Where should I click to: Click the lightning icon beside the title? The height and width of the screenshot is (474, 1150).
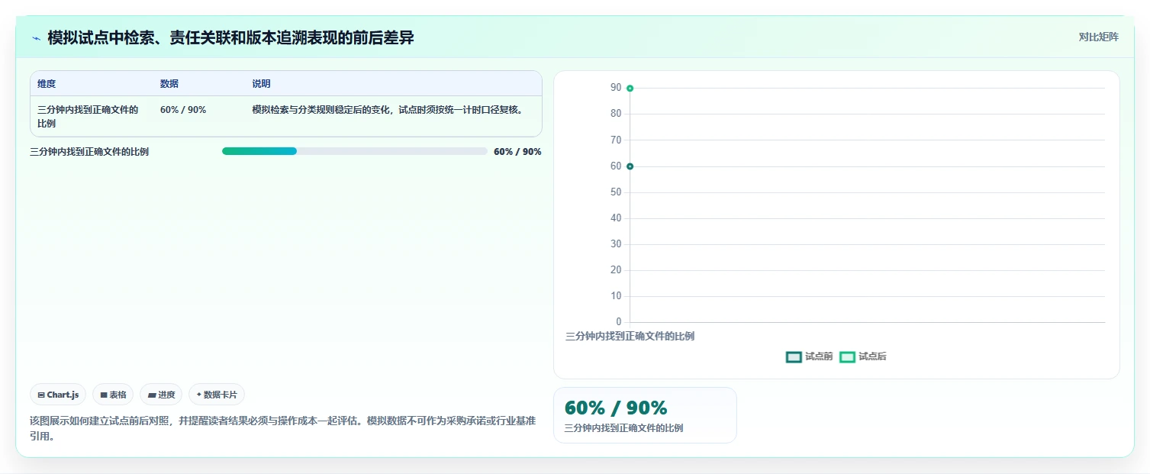tap(36, 37)
